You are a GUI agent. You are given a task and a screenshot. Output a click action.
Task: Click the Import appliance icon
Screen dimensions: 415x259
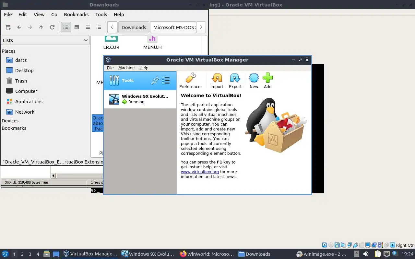217,81
